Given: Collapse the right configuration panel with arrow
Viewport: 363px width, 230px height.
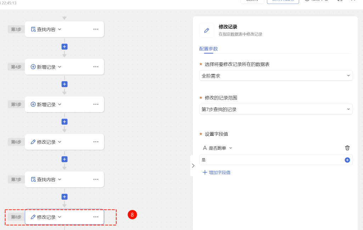Looking at the screenshot, I should coord(193,166).
